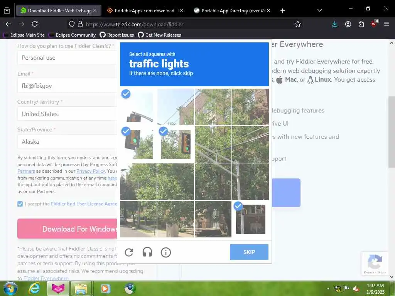The image size is (395, 296).
Task: Select top-right captcha tile with tree
Action: [251, 107]
